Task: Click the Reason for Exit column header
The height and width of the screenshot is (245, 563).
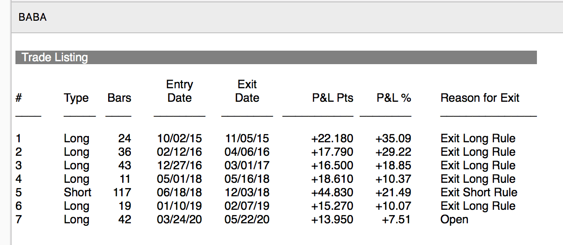Action: tap(480, 98)
